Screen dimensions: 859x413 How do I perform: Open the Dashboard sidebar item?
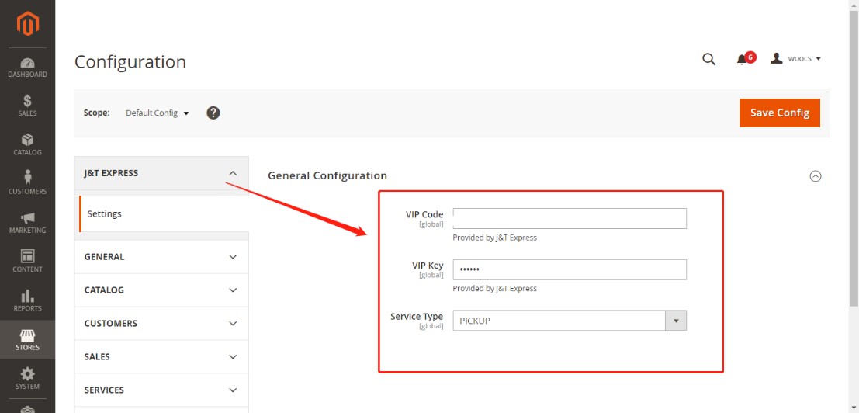tap(27, 68)
